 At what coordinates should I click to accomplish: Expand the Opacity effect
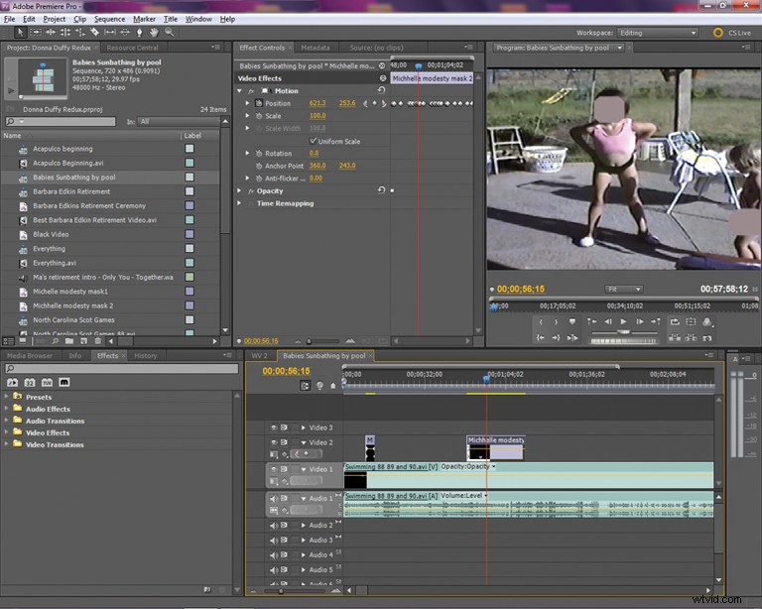239,190
